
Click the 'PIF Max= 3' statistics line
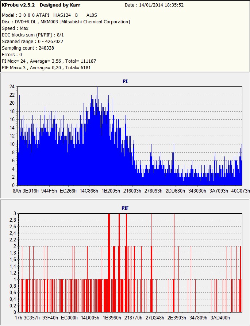point(46,67)
